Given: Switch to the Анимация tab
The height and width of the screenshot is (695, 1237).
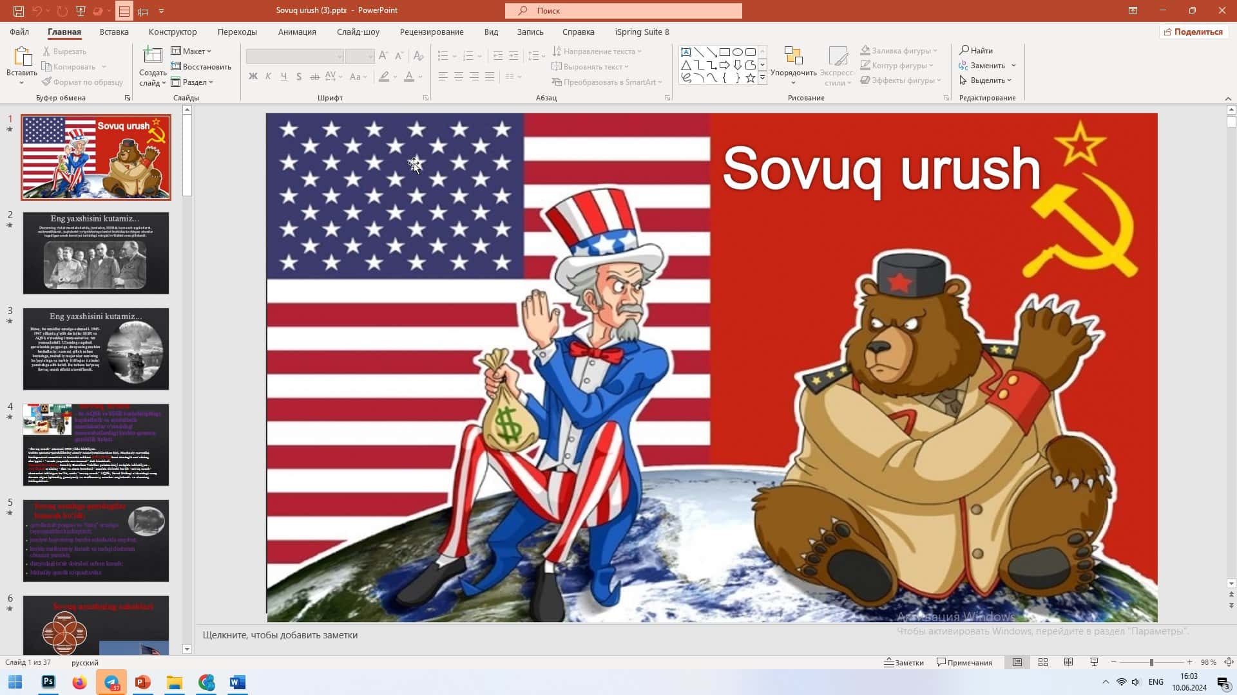Looking at the screenshot, I should coord(297,32).
